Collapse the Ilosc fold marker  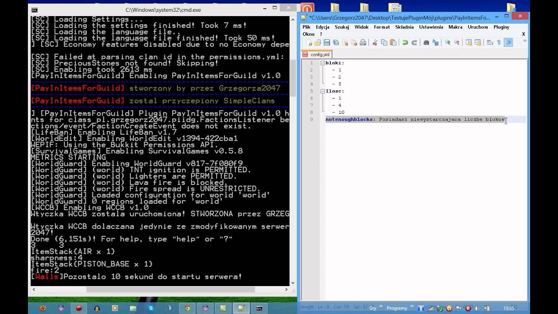(x=323, y=91)
